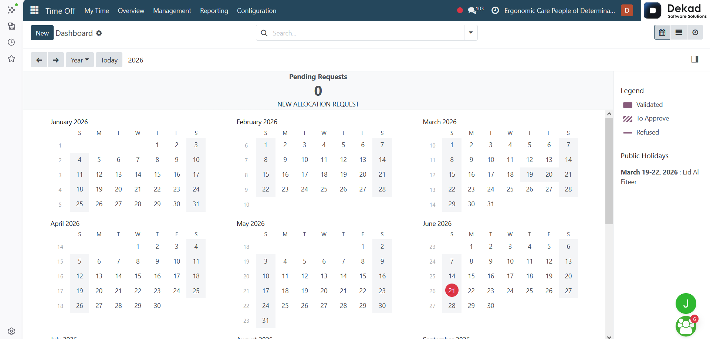This screenshot has width=710, height=339.
Task: Select highlighted June 21 today
Action: pyautogui.click(x=452, y=291)
